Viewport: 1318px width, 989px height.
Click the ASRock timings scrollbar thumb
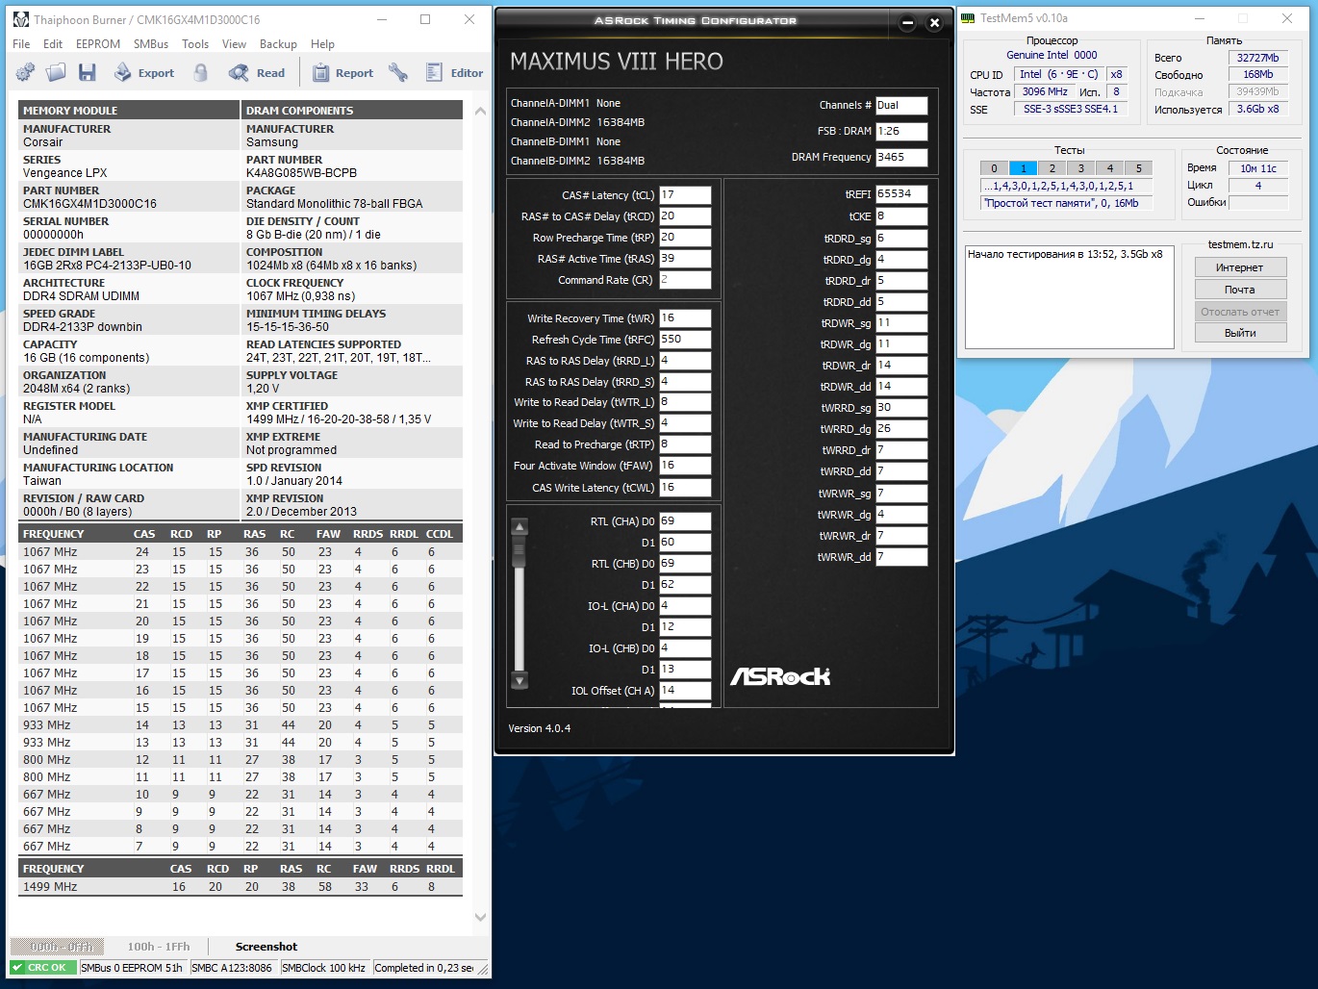tap(520, 552)
